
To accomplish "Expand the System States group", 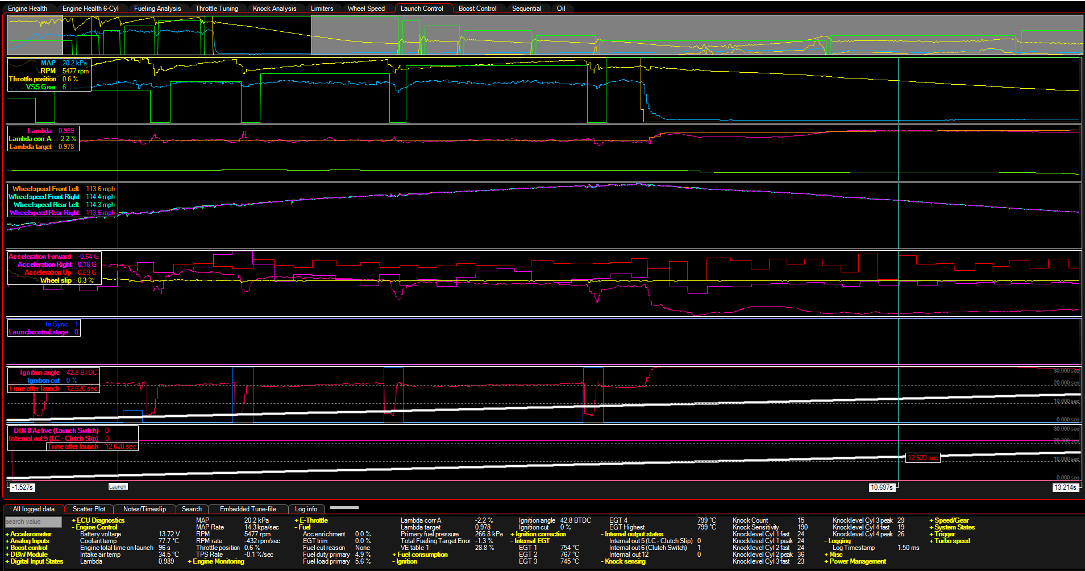I will [952, 527].
